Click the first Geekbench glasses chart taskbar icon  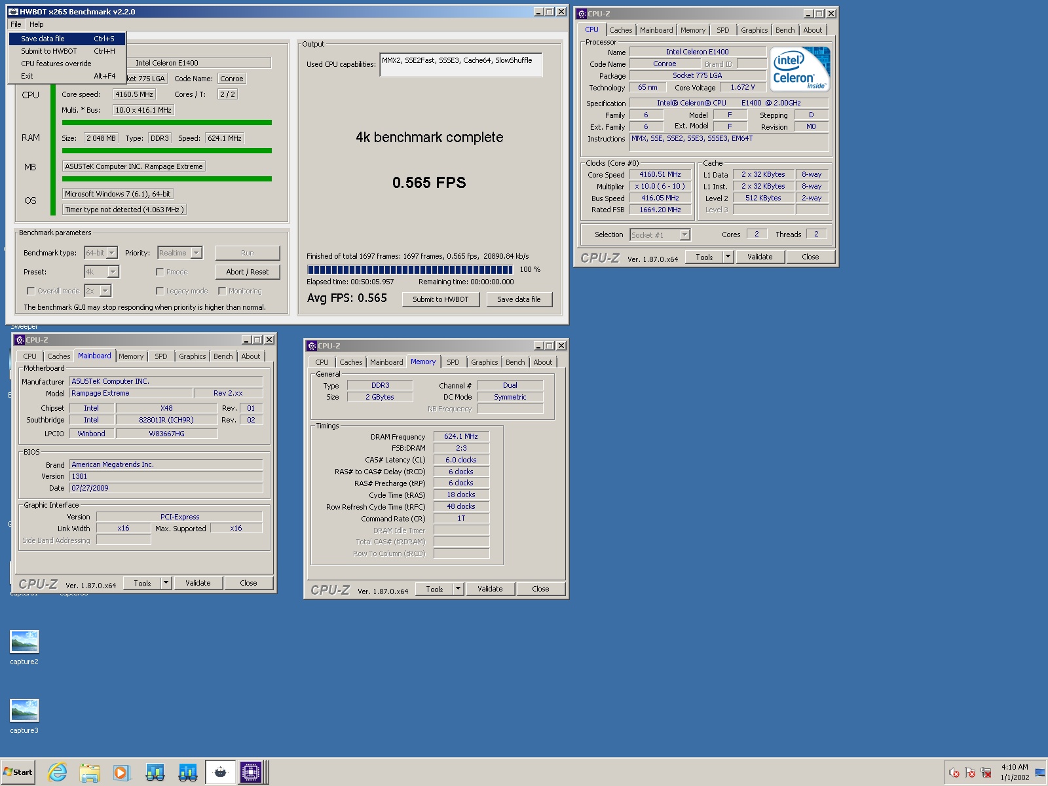point(155,773)
